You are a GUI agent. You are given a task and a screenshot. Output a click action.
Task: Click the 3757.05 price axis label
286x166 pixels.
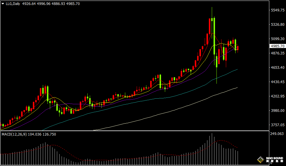click(x=278, y=125)
